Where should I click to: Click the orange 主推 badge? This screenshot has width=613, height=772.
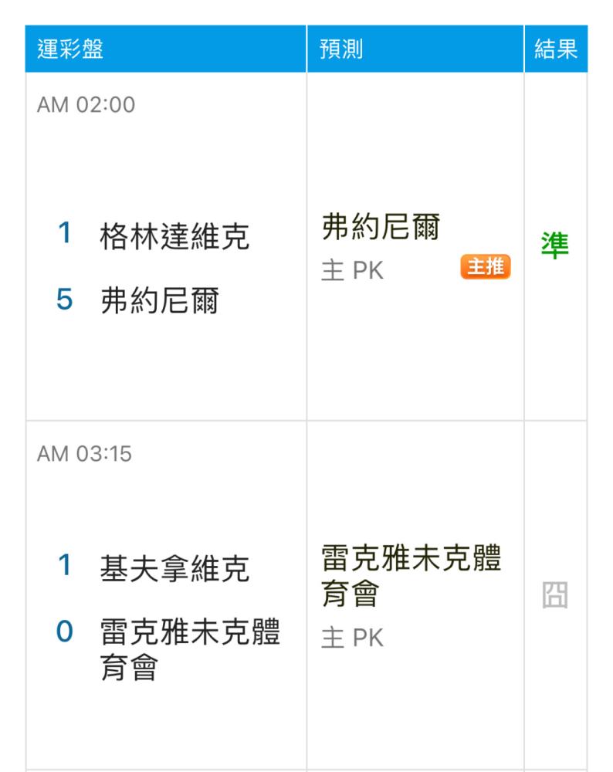tap(486, 267)
